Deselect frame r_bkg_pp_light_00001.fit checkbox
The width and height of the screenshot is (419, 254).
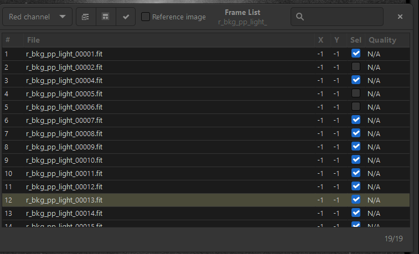click(356, 54)
